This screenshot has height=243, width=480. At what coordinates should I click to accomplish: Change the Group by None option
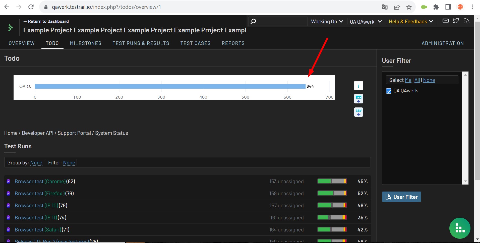(36, 163)
